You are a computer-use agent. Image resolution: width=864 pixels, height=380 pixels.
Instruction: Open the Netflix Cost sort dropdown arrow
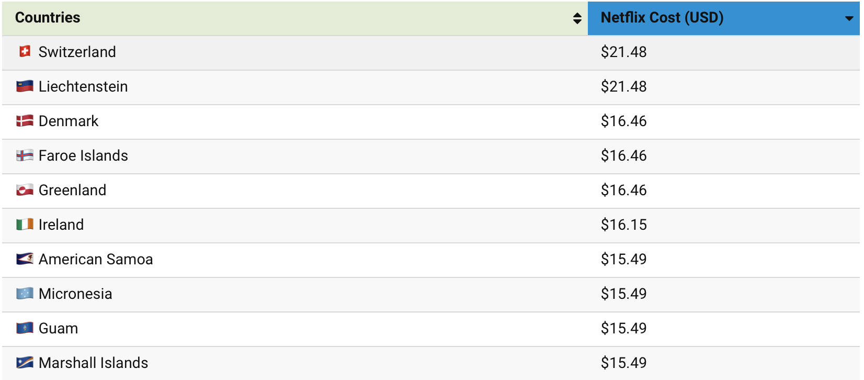(850, 19)
